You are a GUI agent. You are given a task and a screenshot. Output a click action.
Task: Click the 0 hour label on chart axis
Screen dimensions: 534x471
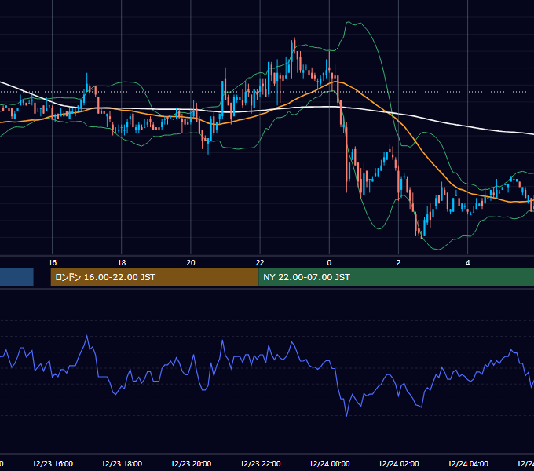pos(329,263)
